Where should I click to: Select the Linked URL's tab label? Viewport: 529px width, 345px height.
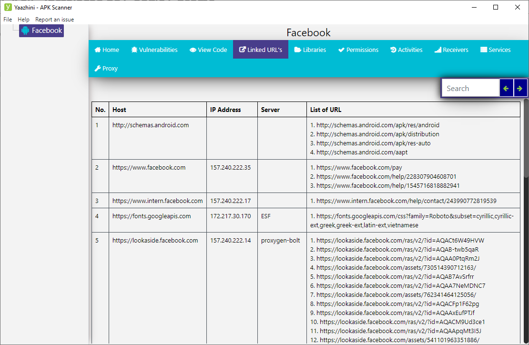click(265, 50)
